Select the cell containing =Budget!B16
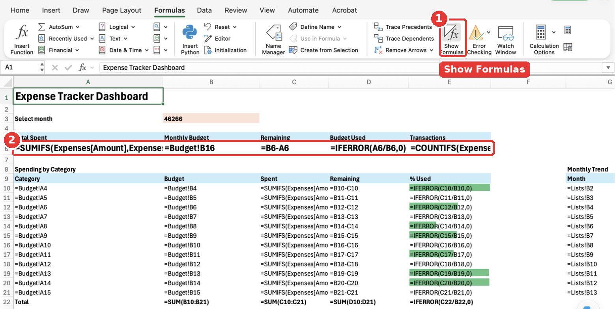Viewport: 615px width, 309px height. coord(211,149)
